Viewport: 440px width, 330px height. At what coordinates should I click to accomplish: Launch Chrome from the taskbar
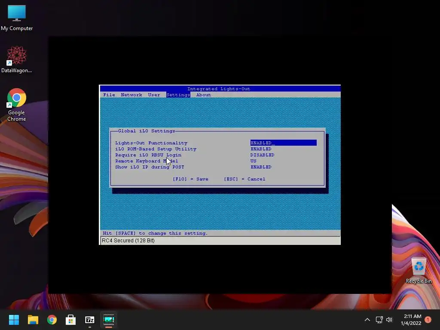pyautogui.click(x=52, y=320)
